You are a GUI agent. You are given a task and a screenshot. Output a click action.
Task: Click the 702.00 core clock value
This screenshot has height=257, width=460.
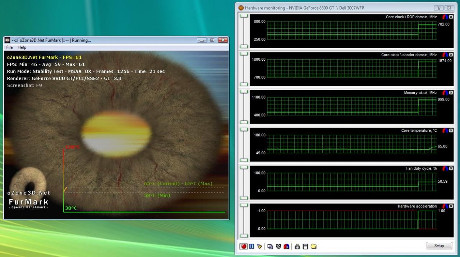[443, 24]
